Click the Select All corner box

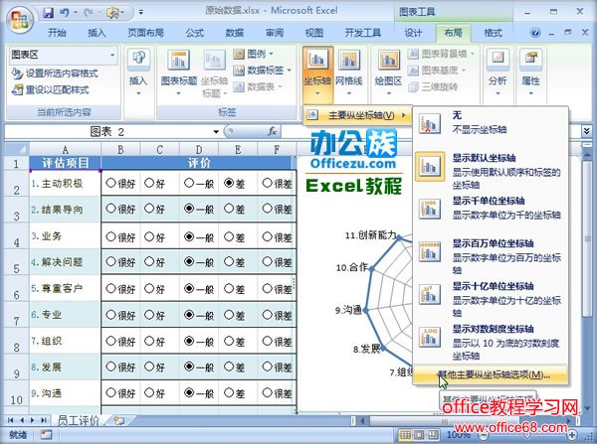click(x=16, y=149)
